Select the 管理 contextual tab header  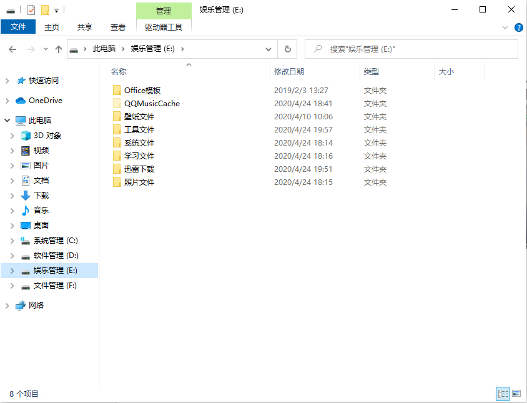click(164, 11)
